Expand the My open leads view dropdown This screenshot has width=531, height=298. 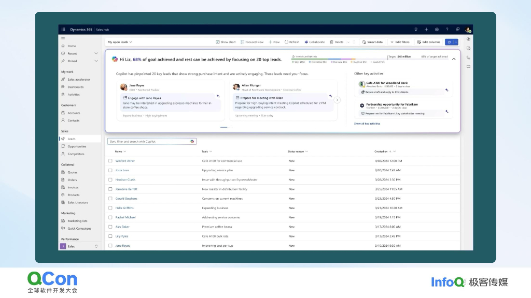tap(120, 42)
